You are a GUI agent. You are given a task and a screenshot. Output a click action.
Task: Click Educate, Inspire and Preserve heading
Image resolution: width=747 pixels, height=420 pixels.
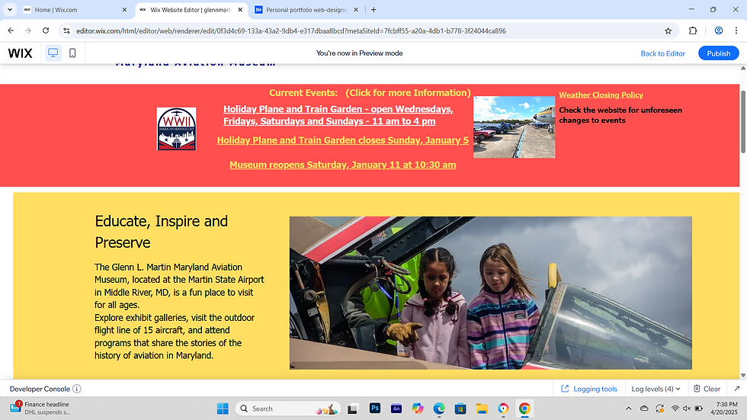(161, 232)
